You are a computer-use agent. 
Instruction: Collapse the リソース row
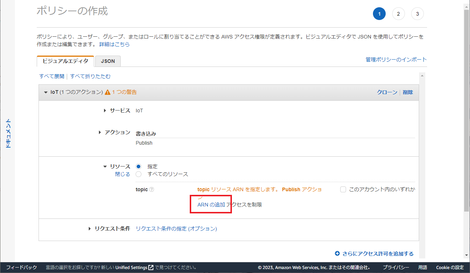[105, 166]
